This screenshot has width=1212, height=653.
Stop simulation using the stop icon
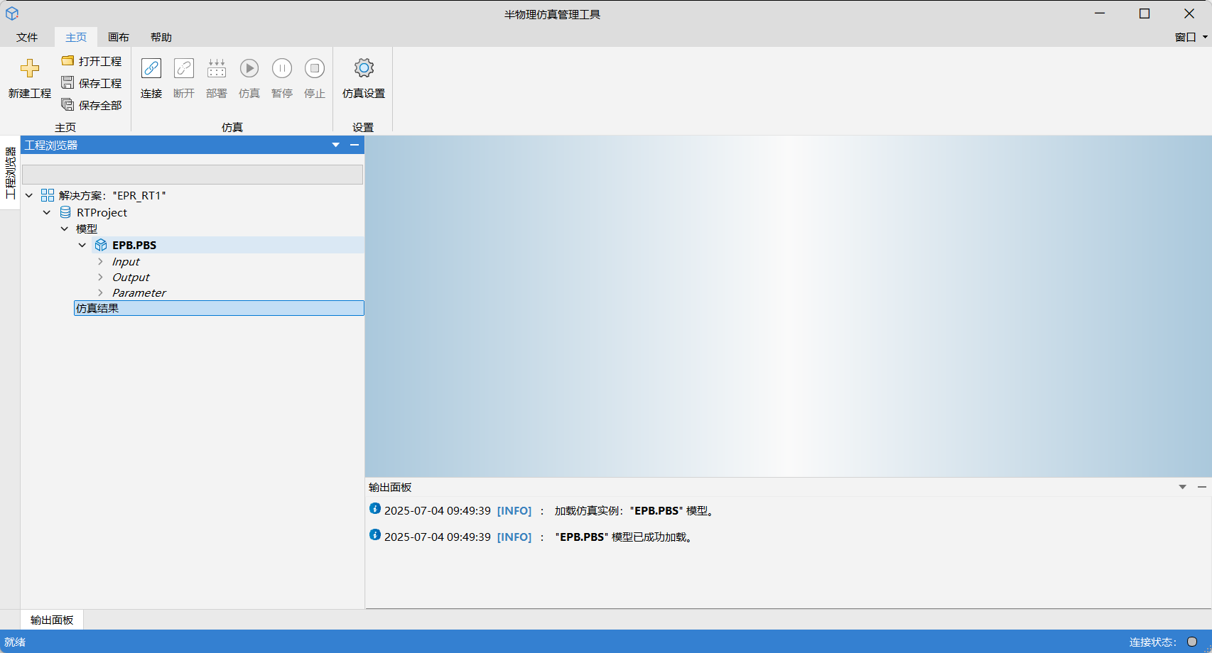pyautogui.click(x=315, y=68)
